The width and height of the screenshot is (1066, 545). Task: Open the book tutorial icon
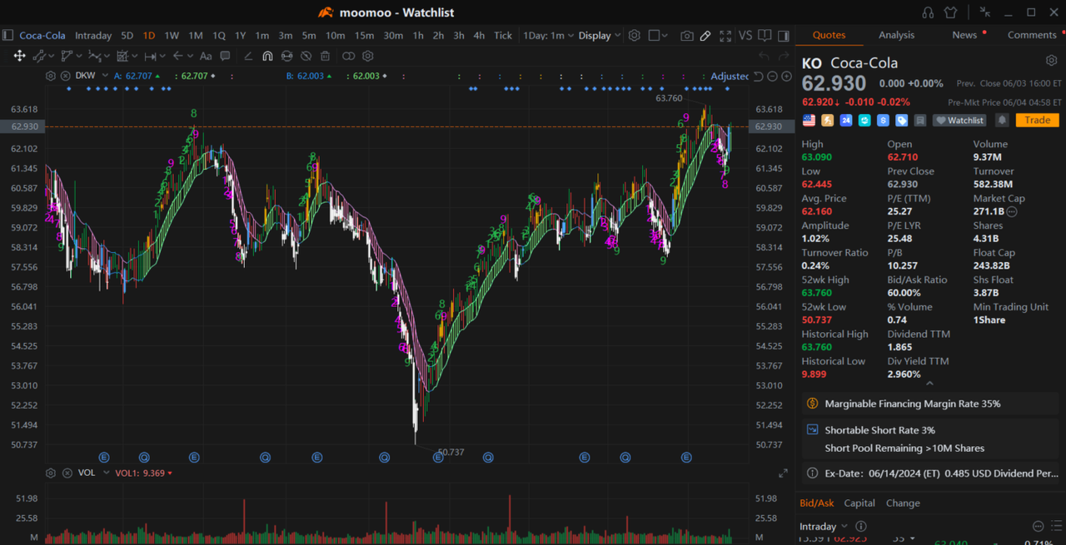[x=765, y=36]
